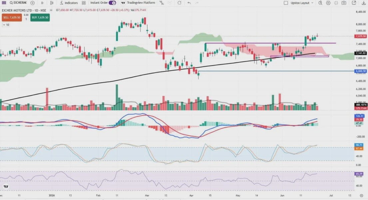This screenshot has width=368, height=200.
Task: Click the volume label 375.714K on axis
Action: [361, 108]
